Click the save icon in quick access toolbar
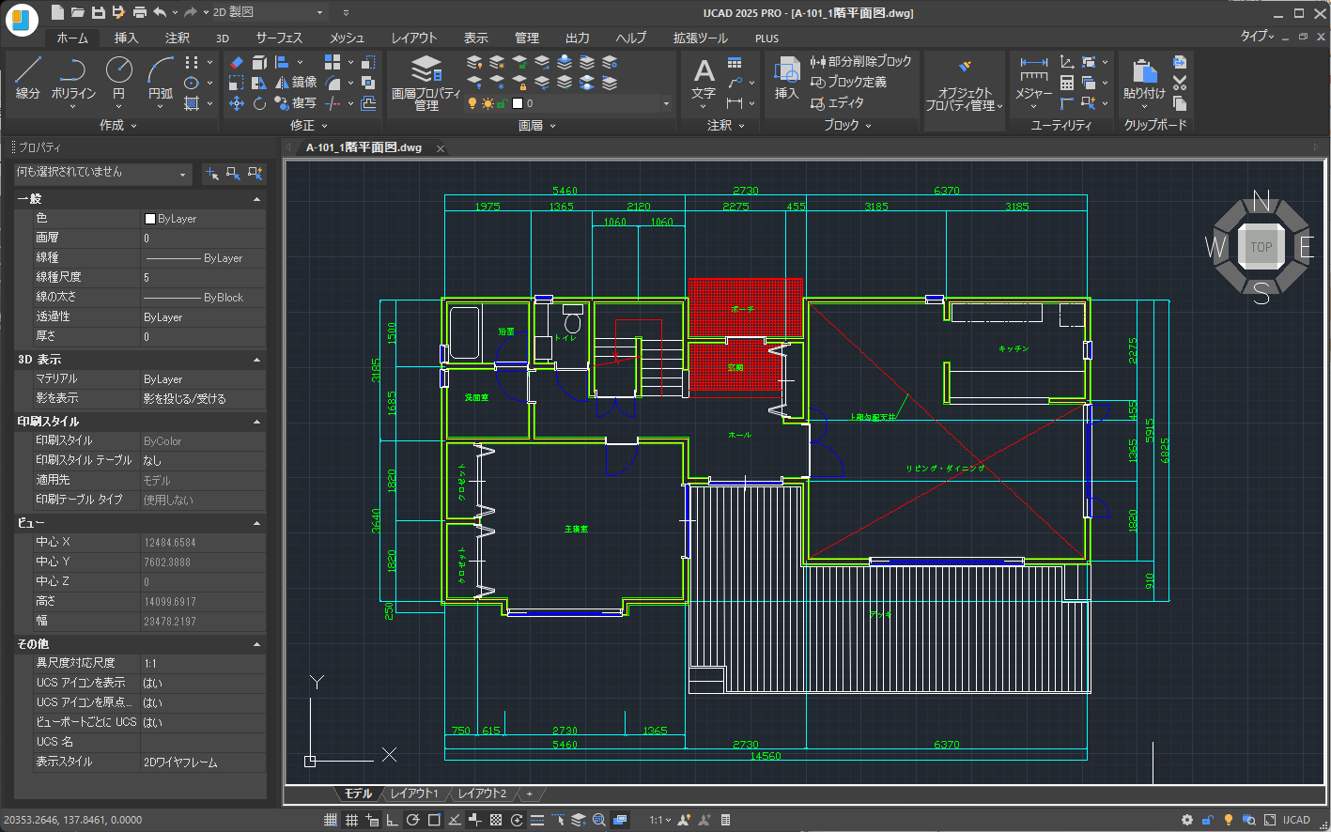 (99, 12)
